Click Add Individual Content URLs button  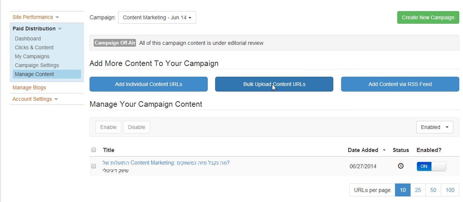click(149, 84)
